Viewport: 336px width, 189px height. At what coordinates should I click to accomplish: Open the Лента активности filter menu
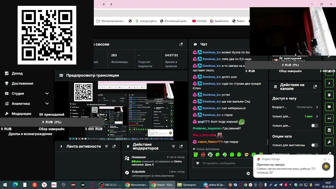pos(106,146)
